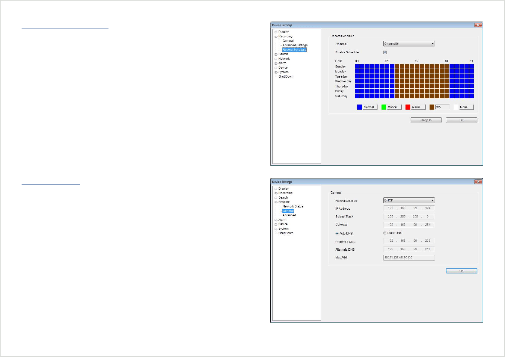Expand Search node in Record Schedule window tree
The image size is (505, 357).
[x=276, y=55]
